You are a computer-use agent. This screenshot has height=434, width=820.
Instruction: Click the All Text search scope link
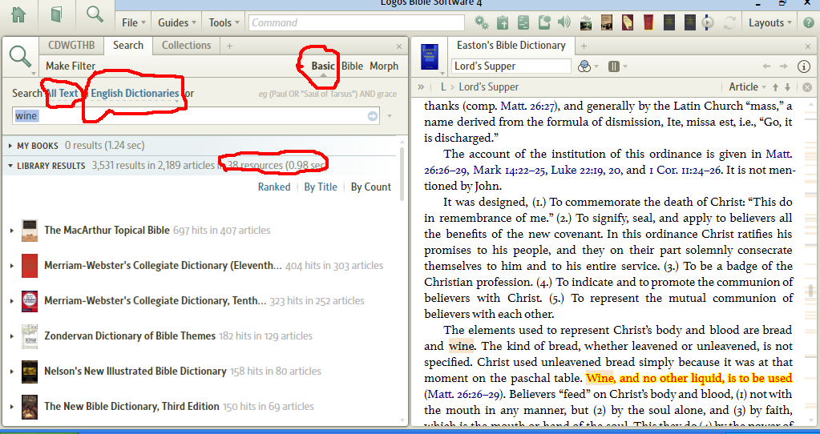click(x=62, y=94)
